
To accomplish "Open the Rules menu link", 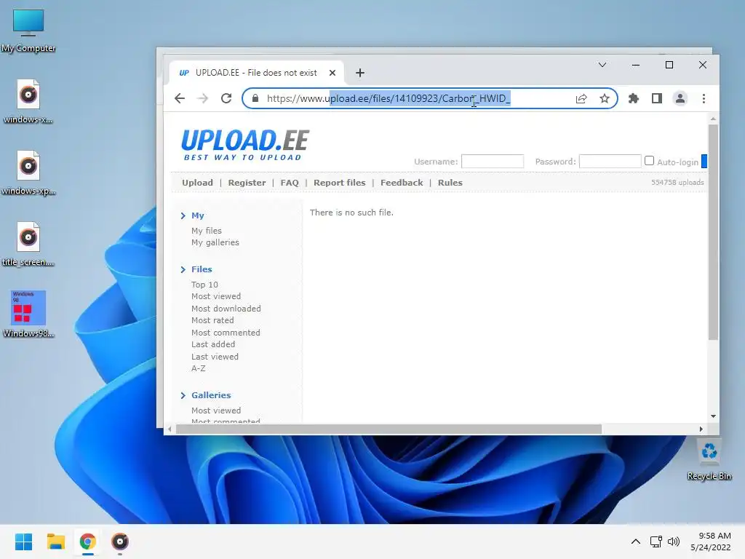I will click(x=450, y=183).
